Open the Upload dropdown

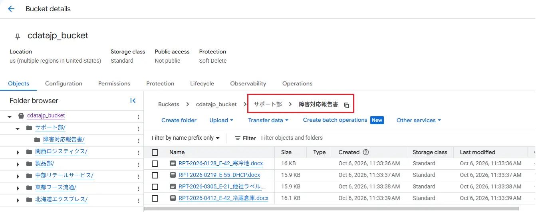pyautogui.click(x=221, y=120)
